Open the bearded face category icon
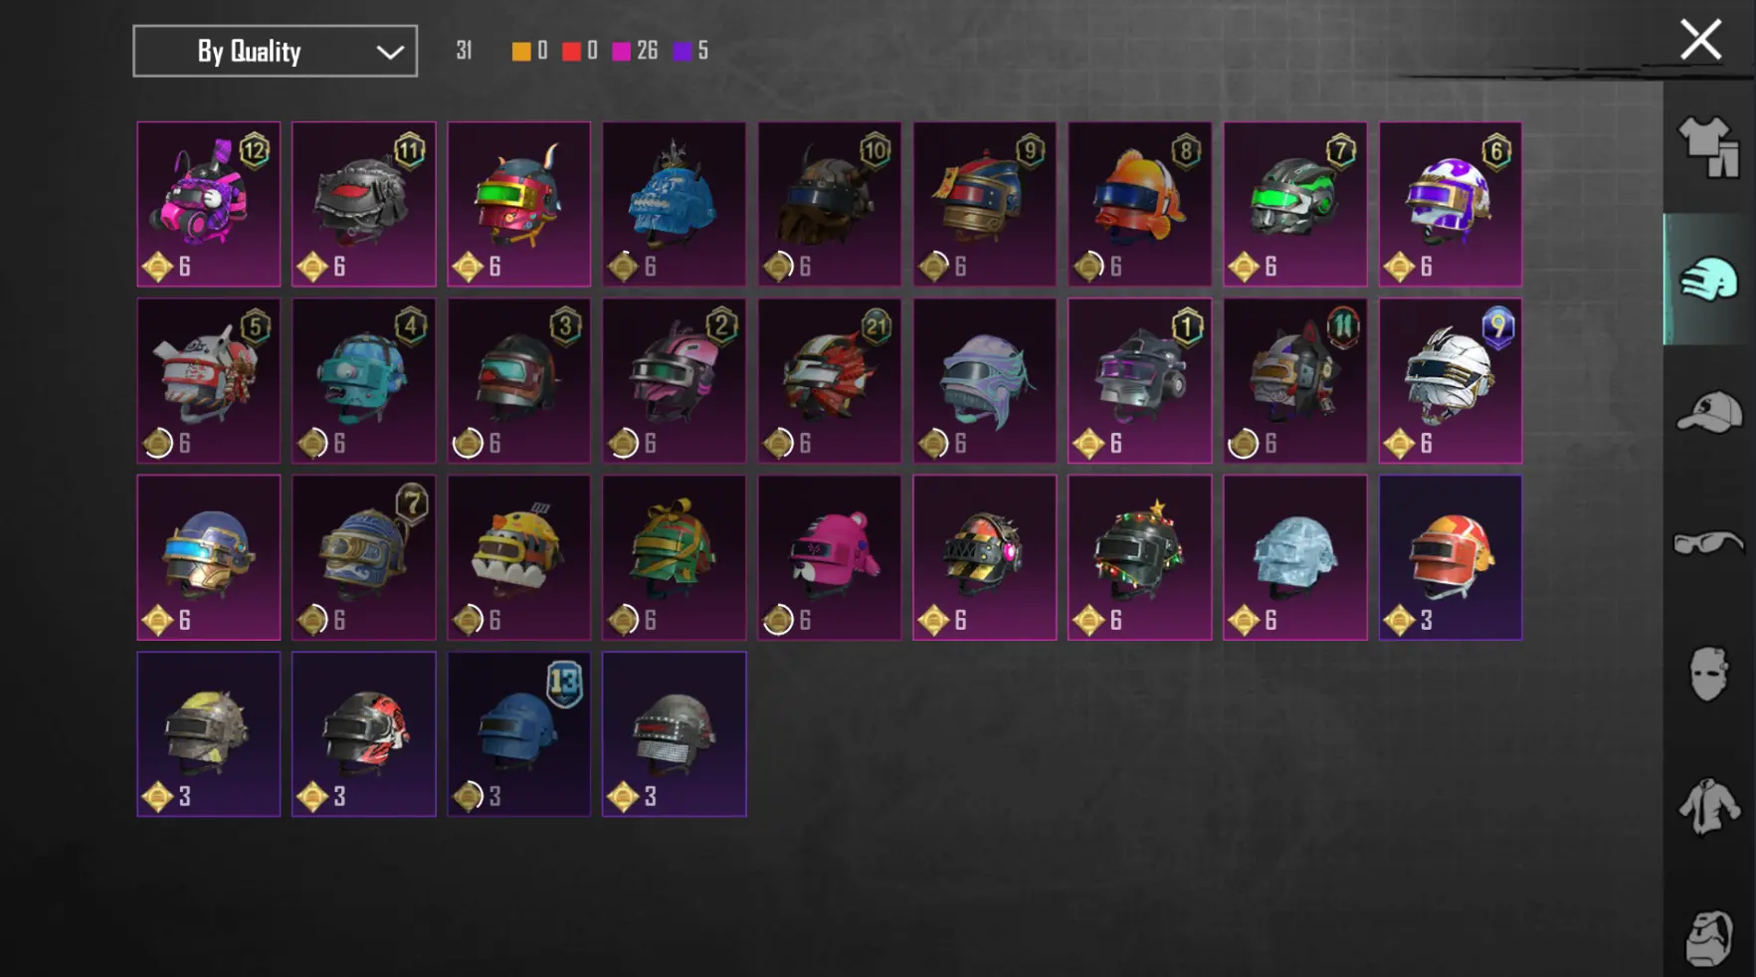Screen dimensions: 1756x977 pyautogui.click(x=1709, y=937)
